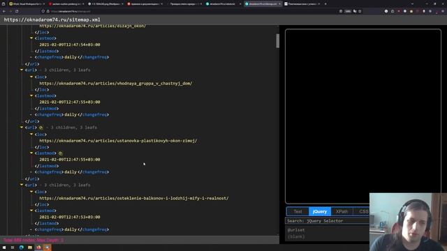Open a new browser tab with plus button
The image size is (447, 251).
click(x=325, y=4)
